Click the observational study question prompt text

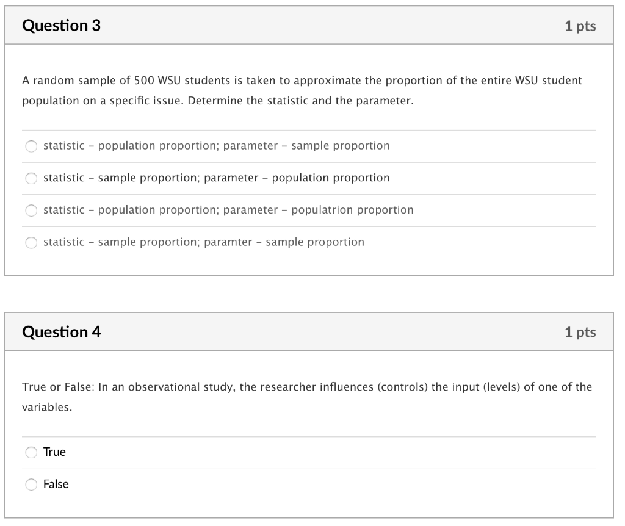click(307, 397)
